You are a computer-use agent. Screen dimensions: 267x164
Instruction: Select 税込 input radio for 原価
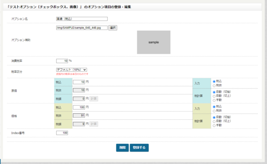pos(214,81)
